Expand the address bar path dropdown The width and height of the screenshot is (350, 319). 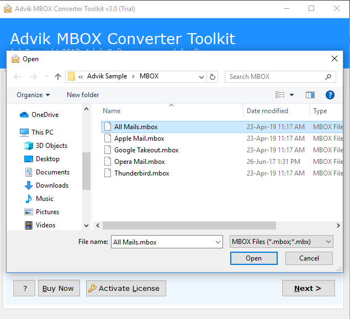(201, 77)
